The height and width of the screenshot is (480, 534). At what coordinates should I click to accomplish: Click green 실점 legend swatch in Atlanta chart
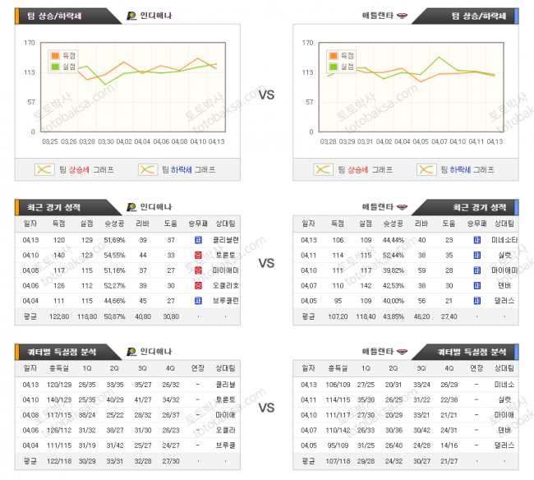click(x=334, y=67)
